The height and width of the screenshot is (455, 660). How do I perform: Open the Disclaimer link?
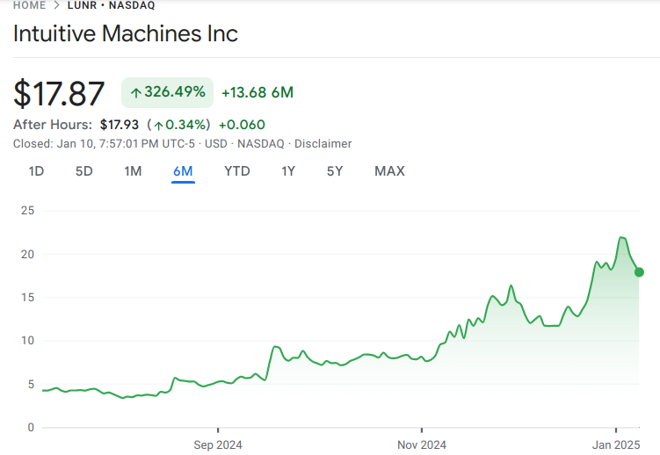pos(323,143)
